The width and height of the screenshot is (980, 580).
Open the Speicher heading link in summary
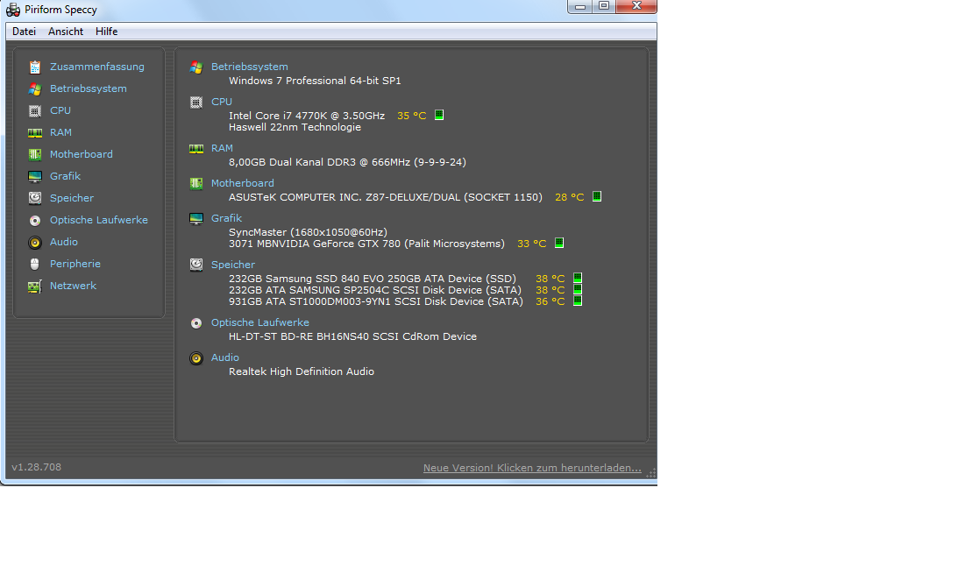tap(233, 265)
